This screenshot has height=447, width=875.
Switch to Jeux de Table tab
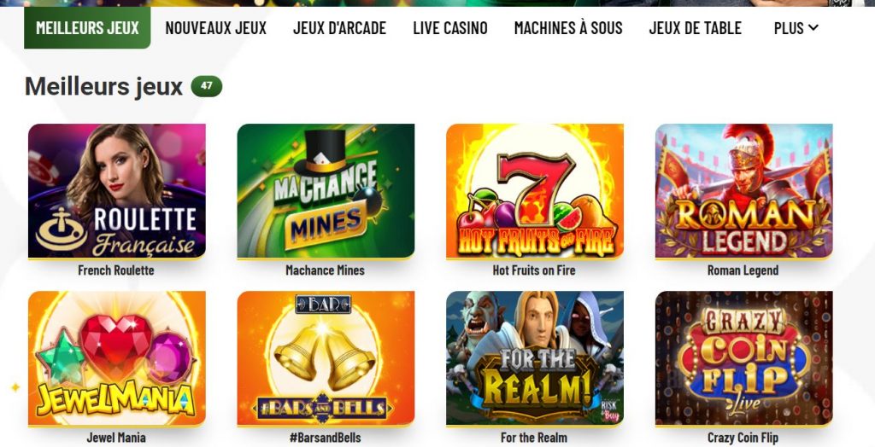pyautogui.click(x=696, y=28)
